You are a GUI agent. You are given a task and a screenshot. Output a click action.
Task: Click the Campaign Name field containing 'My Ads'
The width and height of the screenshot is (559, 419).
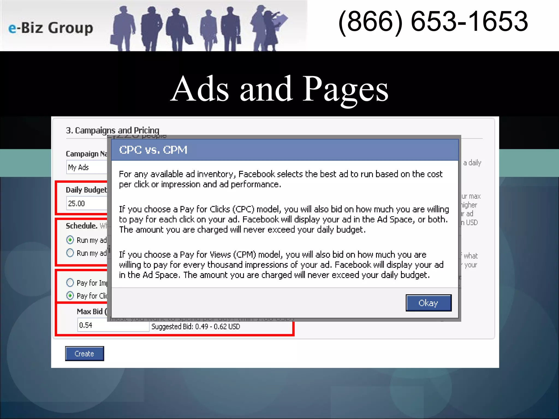[87, 167]
